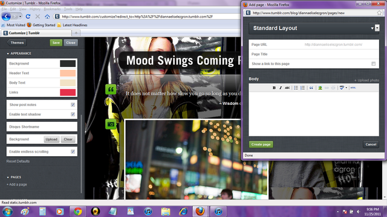Click the Add a page link
Image resolution: width=387 pixels, height=217 pixels.
click(x=16, y=184)
